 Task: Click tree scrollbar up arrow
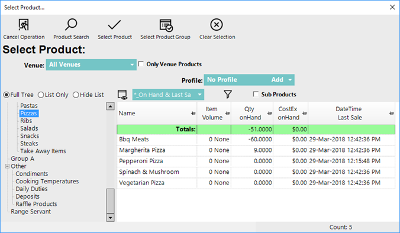tap(110, 106)
